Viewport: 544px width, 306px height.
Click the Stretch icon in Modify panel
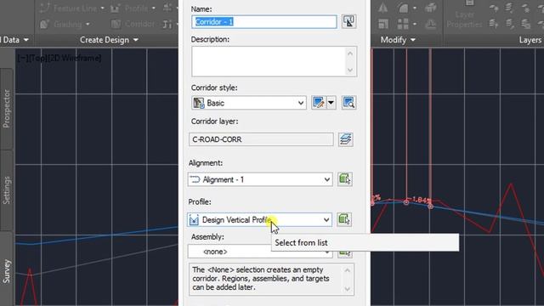point(383,24)
